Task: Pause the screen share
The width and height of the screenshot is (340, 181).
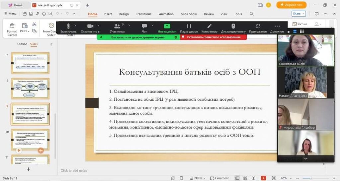Action: click(x=189, y=28)
